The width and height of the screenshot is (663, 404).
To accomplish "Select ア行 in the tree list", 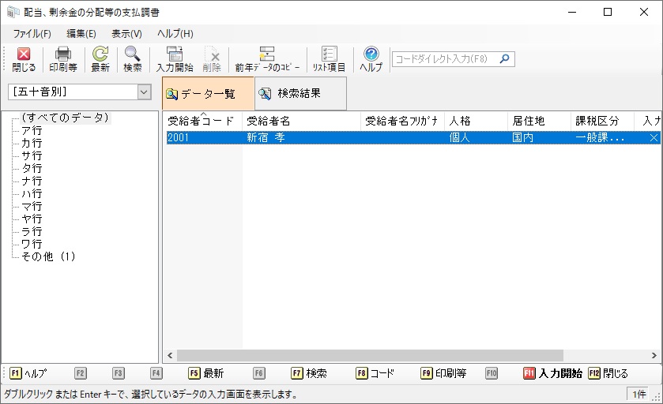I will [32, 130].
